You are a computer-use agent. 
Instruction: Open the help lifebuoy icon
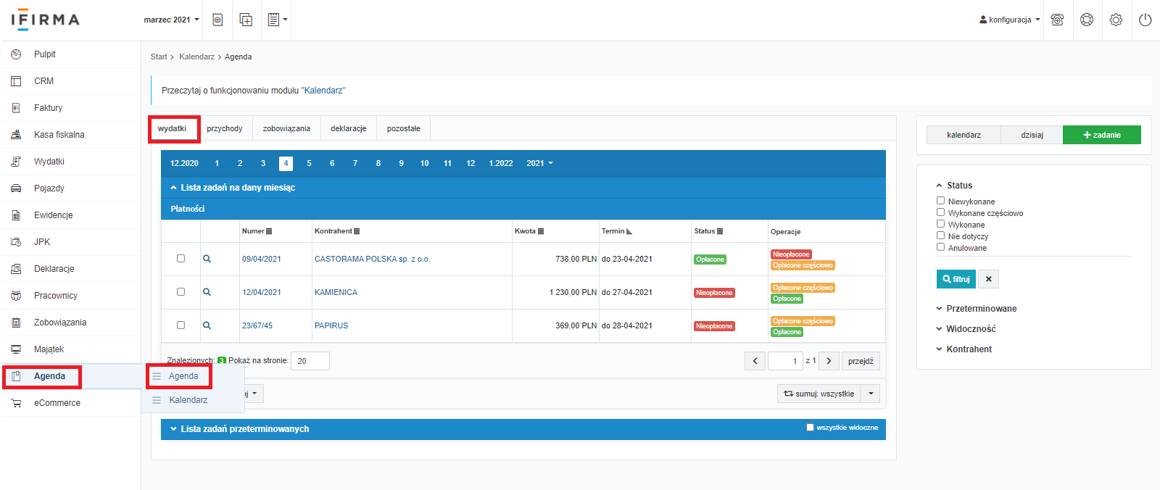click(1087, 20)
